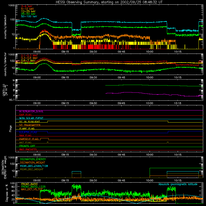Click counts/s/detector axis title of keV panel
The height and width of the screenshot is (206, 206).
coord(5,27)
